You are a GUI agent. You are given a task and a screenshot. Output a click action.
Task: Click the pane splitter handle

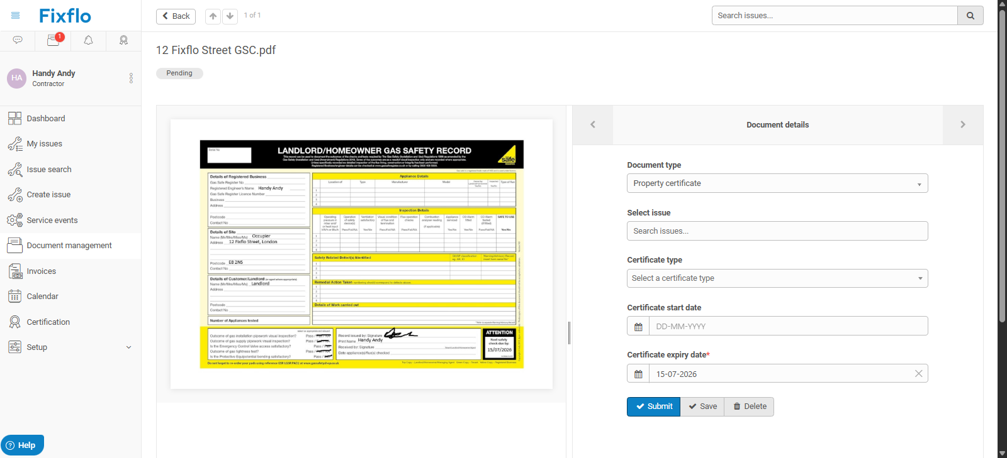coord(569,333)
